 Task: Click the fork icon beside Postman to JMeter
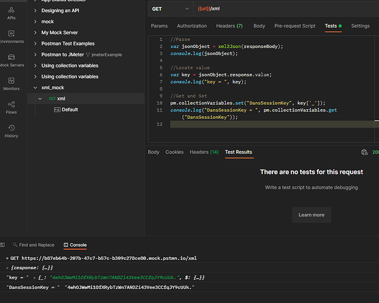coord(88,55)
